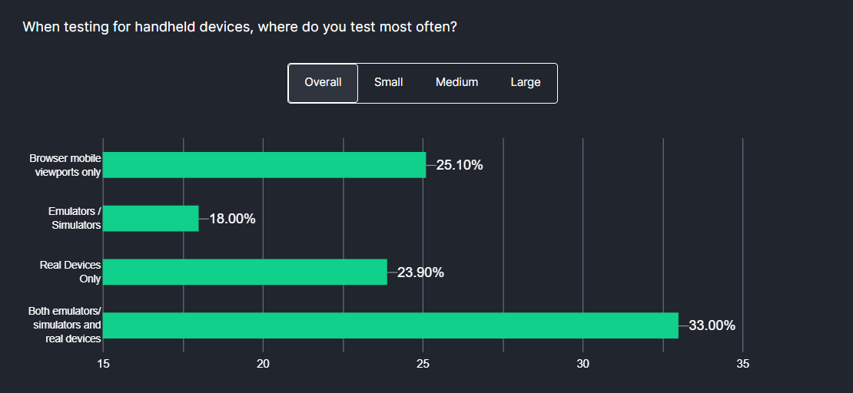
Task: Click the longest bar for both emulators and devices
Action: click(390, 325)
